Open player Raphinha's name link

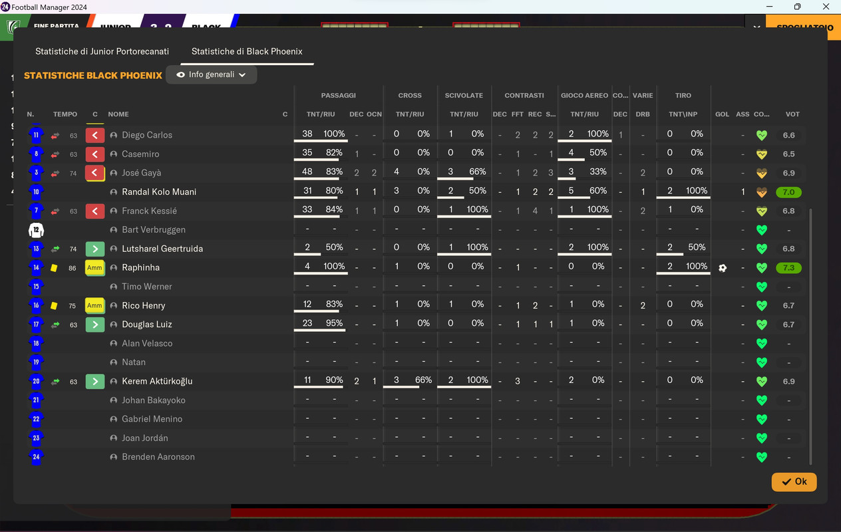coord(140,268)
